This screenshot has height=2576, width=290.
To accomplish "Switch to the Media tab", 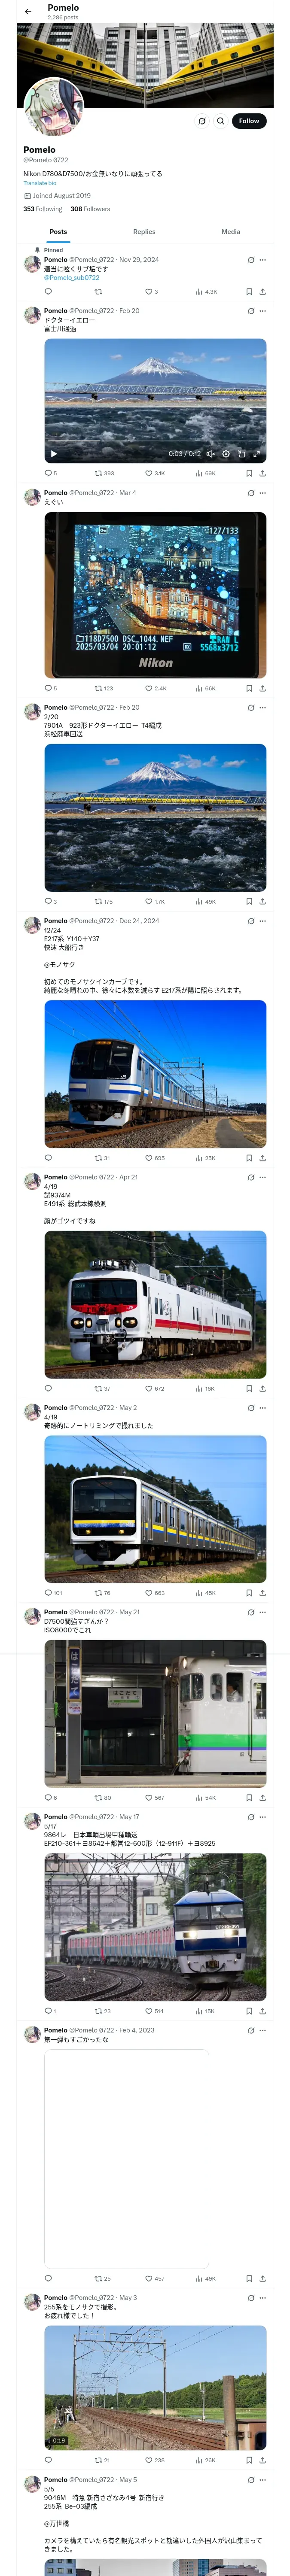I will point(231,232).
